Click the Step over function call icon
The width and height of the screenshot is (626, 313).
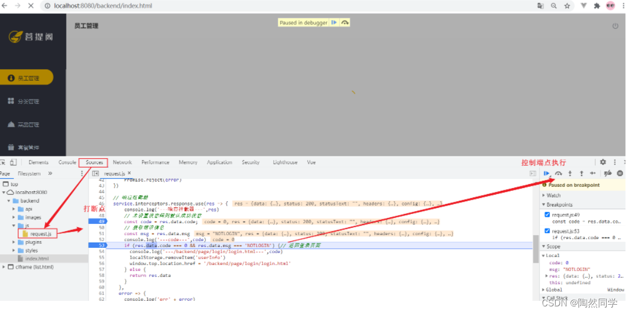click(x=558, y=173)
